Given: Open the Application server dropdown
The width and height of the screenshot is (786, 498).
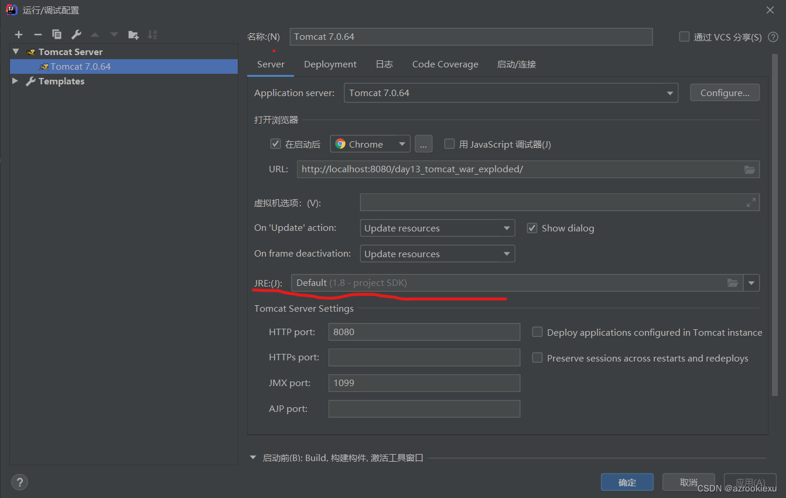Looking at the screenshot, I should click(x=511, y=93).
